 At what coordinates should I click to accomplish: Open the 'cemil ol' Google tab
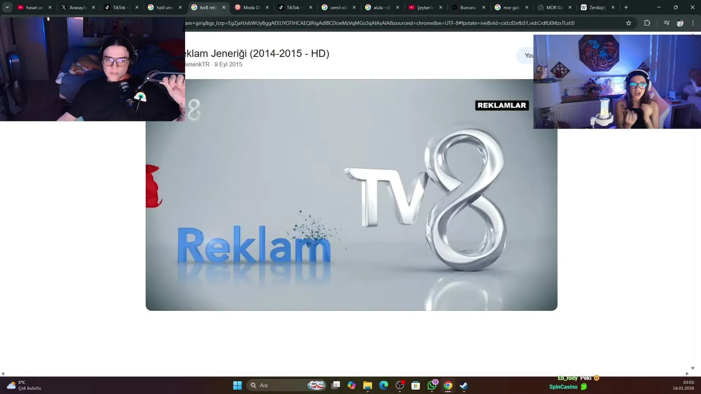(x=338, y=8)
